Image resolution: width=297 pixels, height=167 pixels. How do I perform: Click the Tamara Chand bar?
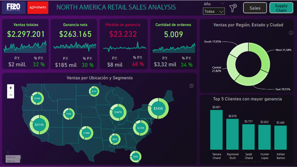click(216, 130)
